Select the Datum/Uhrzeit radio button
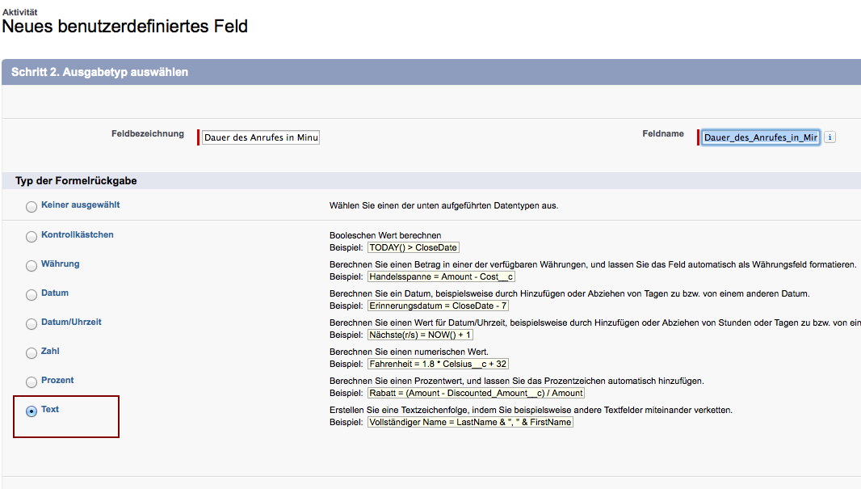This screenshot has height=489, width=861. pos(31,323)
